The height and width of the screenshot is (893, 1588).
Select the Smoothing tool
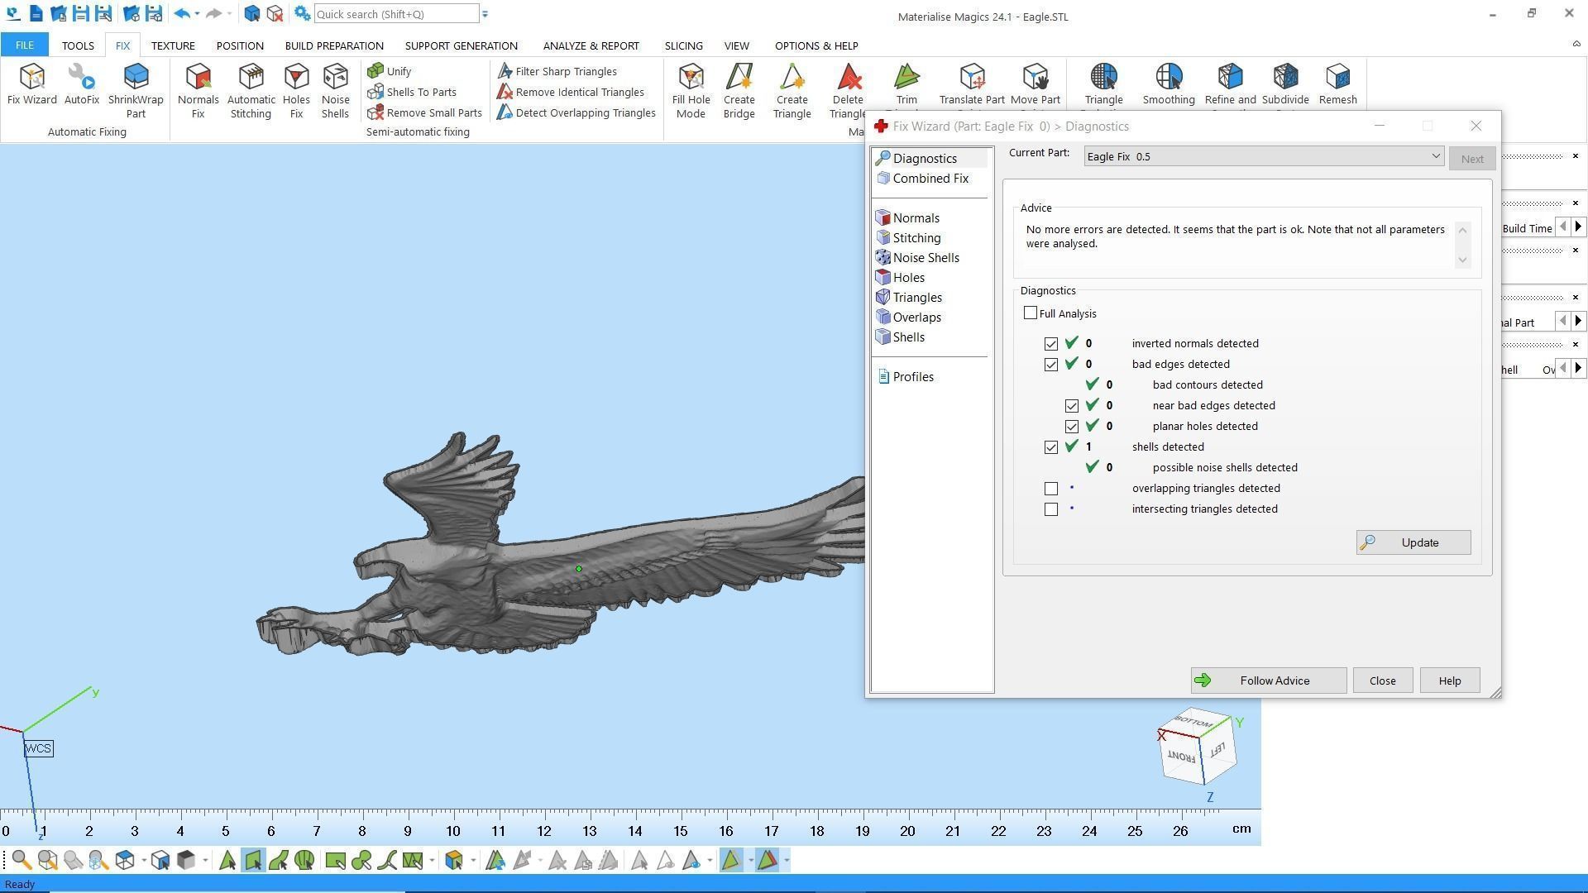(1168, 79)
